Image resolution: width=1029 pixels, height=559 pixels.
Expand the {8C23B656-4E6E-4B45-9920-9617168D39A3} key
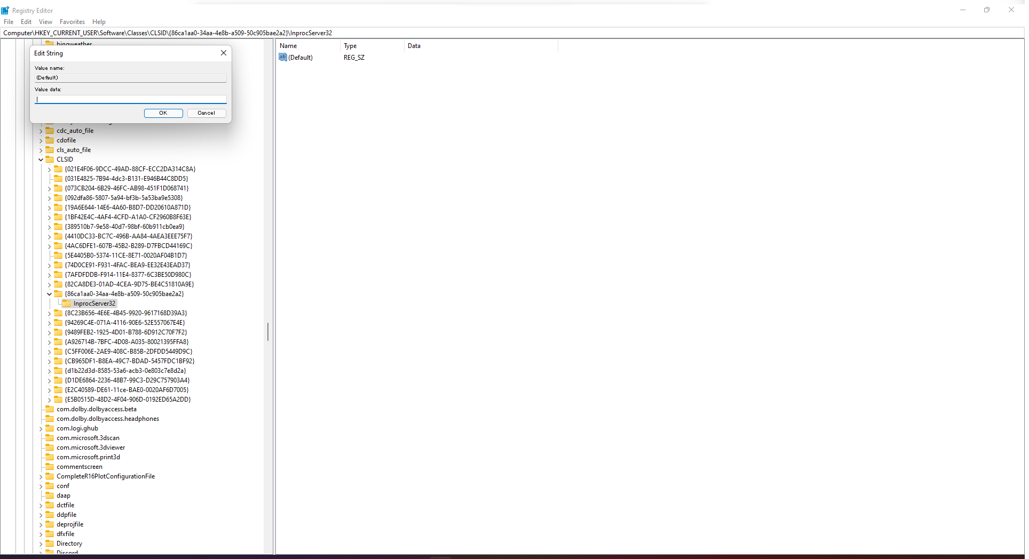coord(49,313)
